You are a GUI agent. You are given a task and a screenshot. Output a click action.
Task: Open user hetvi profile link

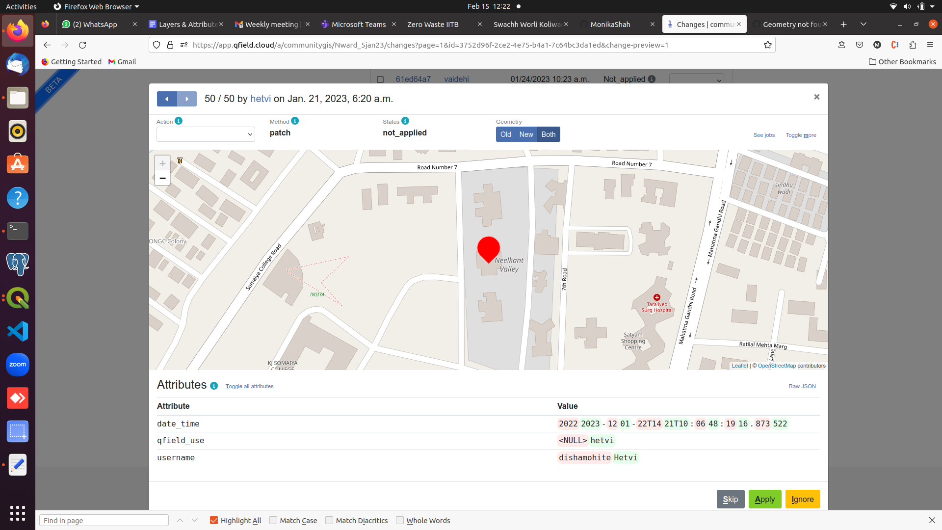coord(261,99)
